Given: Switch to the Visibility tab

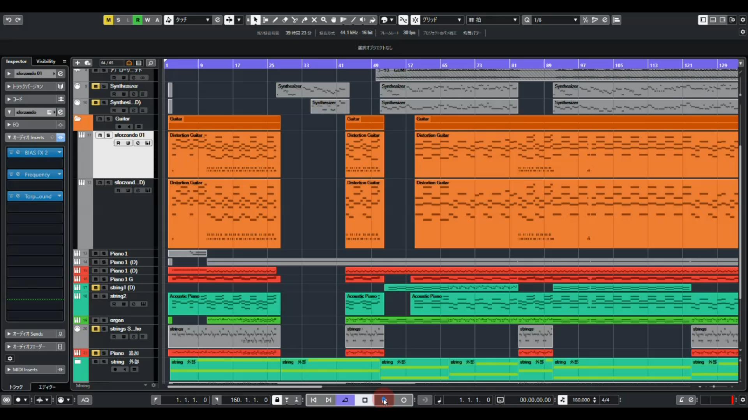Looking at the screenshot, I should click(46, 61).
